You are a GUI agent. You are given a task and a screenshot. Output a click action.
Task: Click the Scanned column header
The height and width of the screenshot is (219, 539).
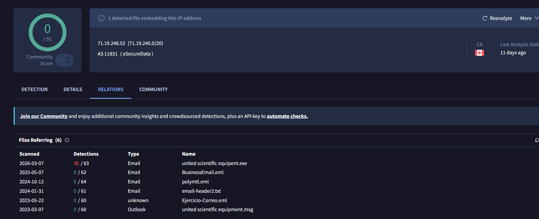tap(29, 154)
